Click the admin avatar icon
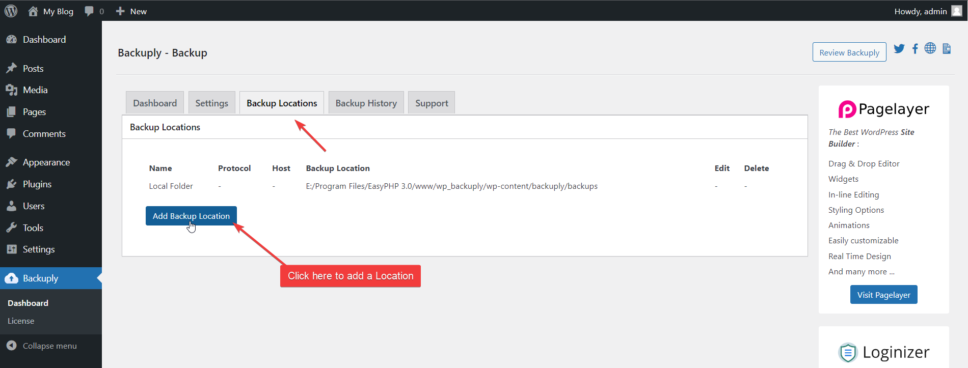Image resolution: width=968 pixels, height=368 pixels. (957, 11)
